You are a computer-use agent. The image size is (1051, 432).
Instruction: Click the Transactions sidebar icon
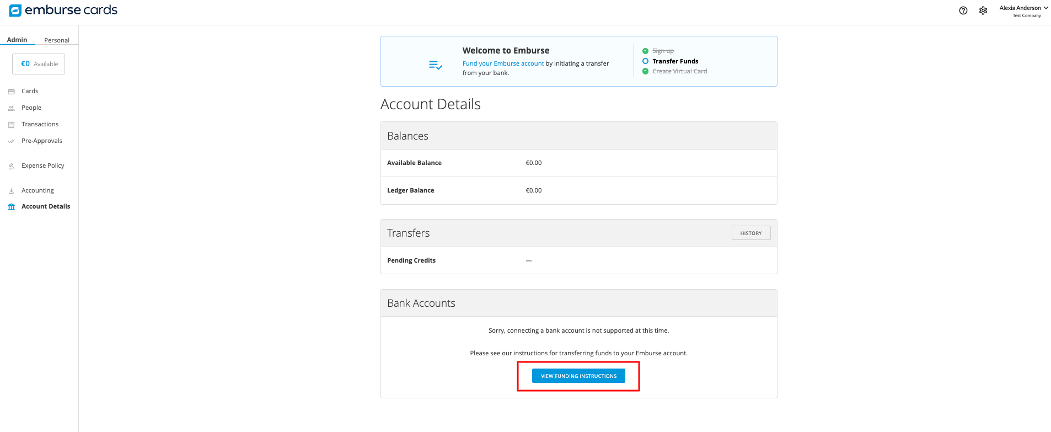tap(11, 125)
